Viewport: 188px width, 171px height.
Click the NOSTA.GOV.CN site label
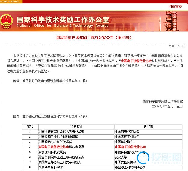coord(10,2)
